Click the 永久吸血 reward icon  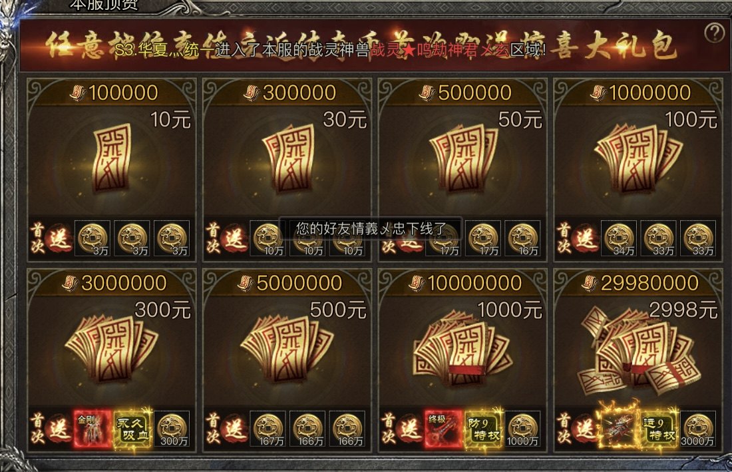[133, 429]
